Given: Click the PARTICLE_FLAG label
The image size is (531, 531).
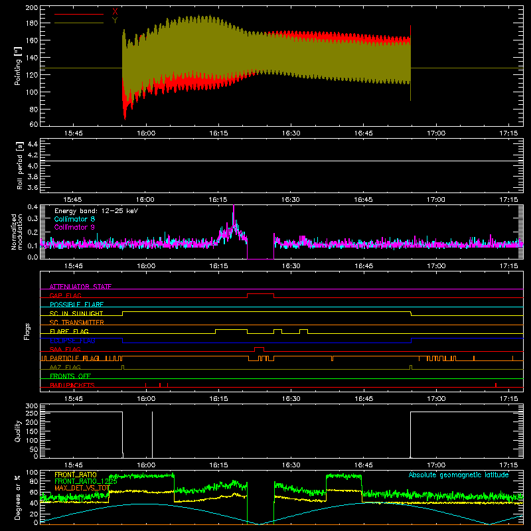Looking at the screenshot, I should point(74,358).
